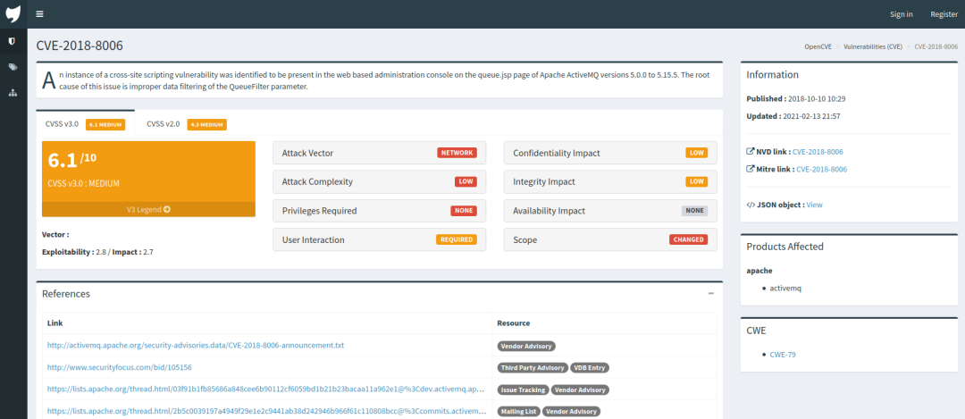Open the sitemap CWE sidebar icon
The width and height of the screenshot is (965, 419).
[13, 93]
